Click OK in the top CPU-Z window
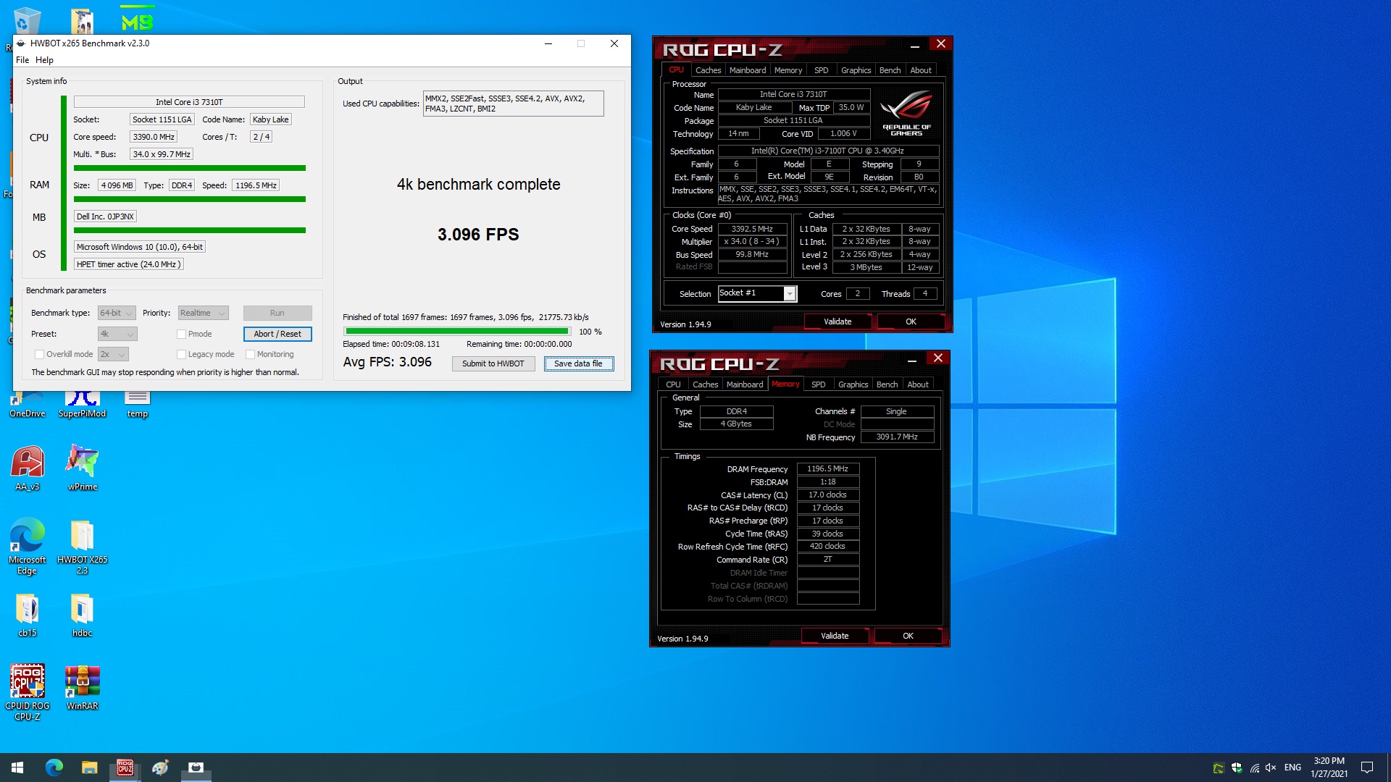The height and width of the screenshot is (782, 1391). coord(911,322)
